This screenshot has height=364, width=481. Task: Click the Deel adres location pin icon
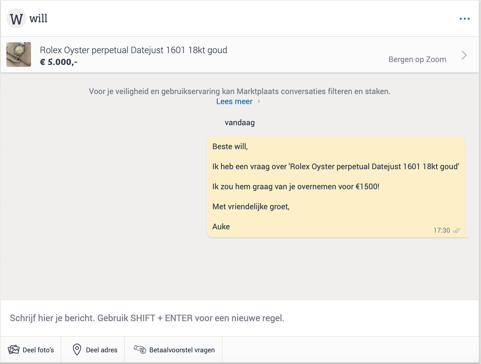[x=77, y=350]
